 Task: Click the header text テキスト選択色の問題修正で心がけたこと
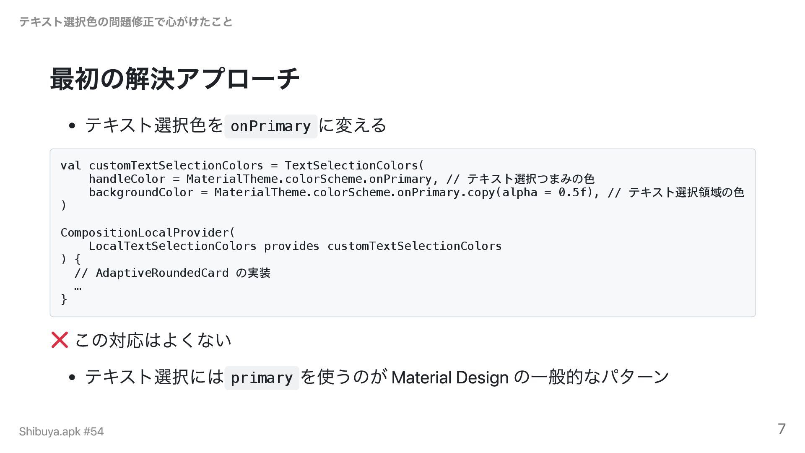point(126,22)
